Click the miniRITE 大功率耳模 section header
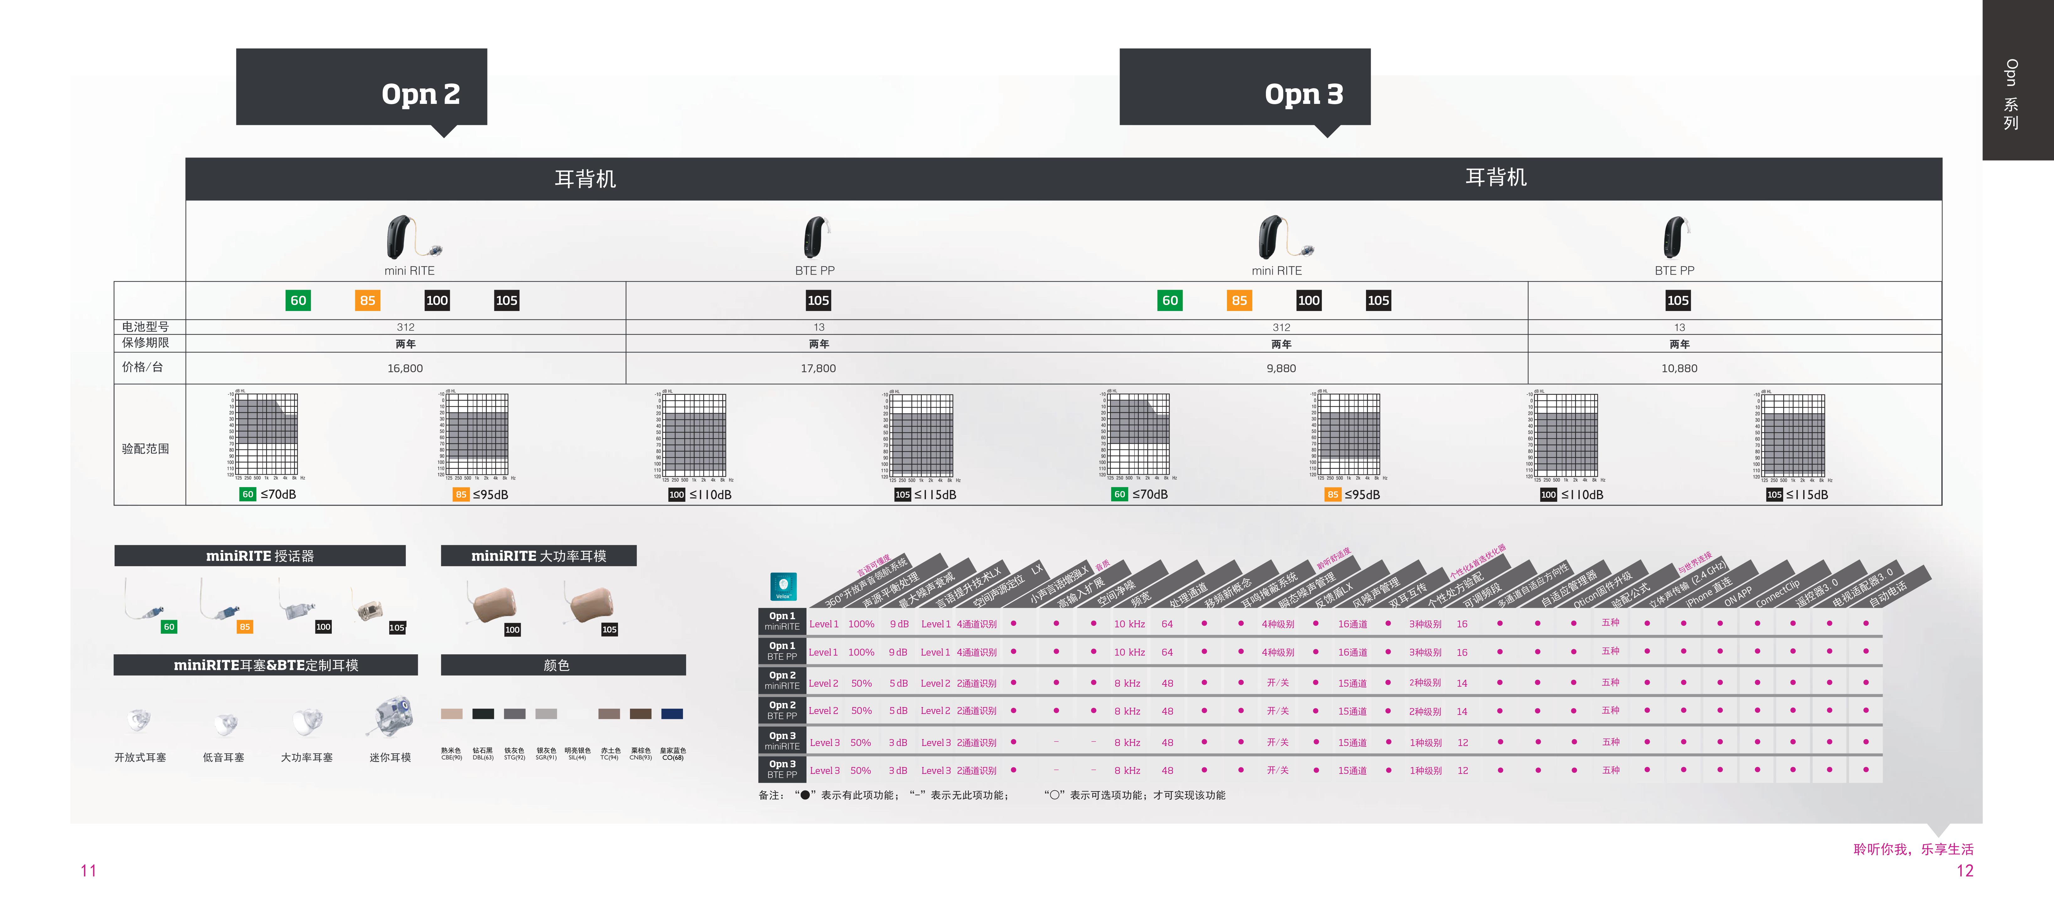Screen dimensions: 2054x912 coord(538,556)
